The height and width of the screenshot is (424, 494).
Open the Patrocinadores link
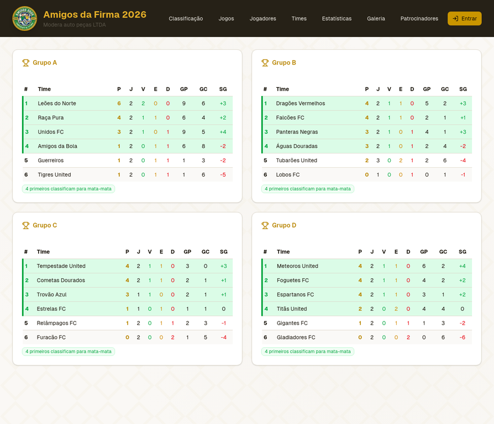tap(419, 19)
